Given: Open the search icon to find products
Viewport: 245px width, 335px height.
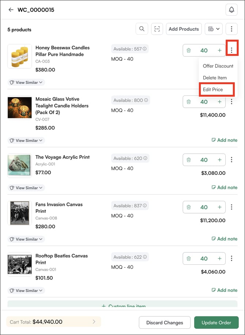Looking at the screenshot, I should 142,29.
